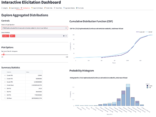Screen dimensions: 156x117
Task: Select the Distributions tab
Action: pyautogui.click(x=25, y=8)
